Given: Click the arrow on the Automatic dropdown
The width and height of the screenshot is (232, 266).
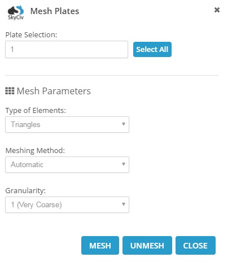Looking at the screenshot, I should tap(124, 164).
